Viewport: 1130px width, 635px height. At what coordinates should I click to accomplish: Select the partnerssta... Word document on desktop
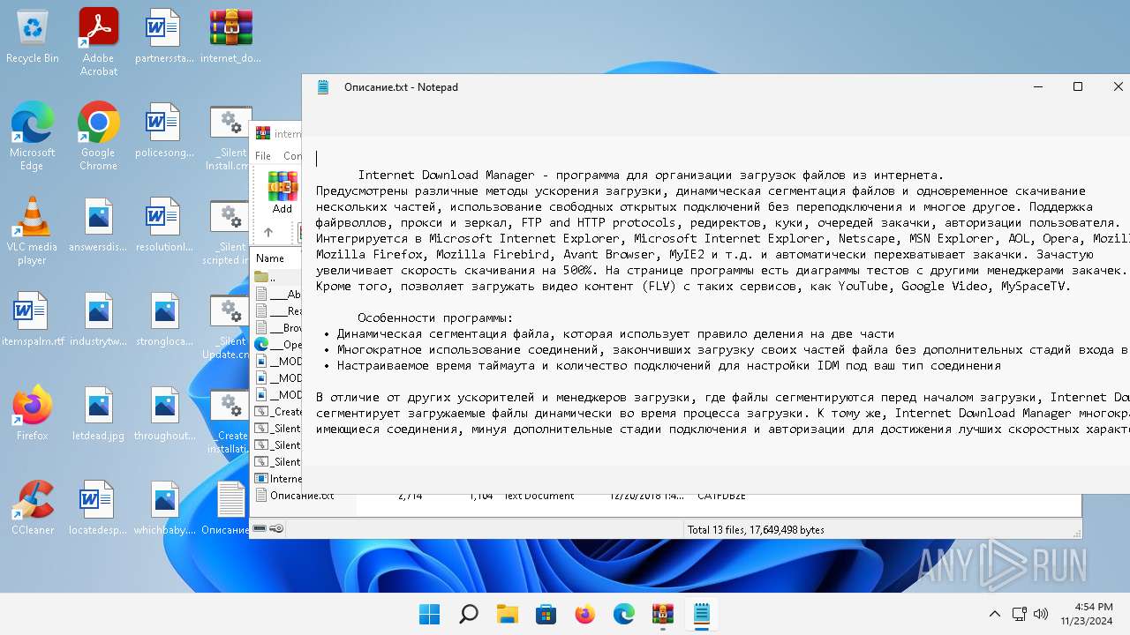(x=164, y=36)
